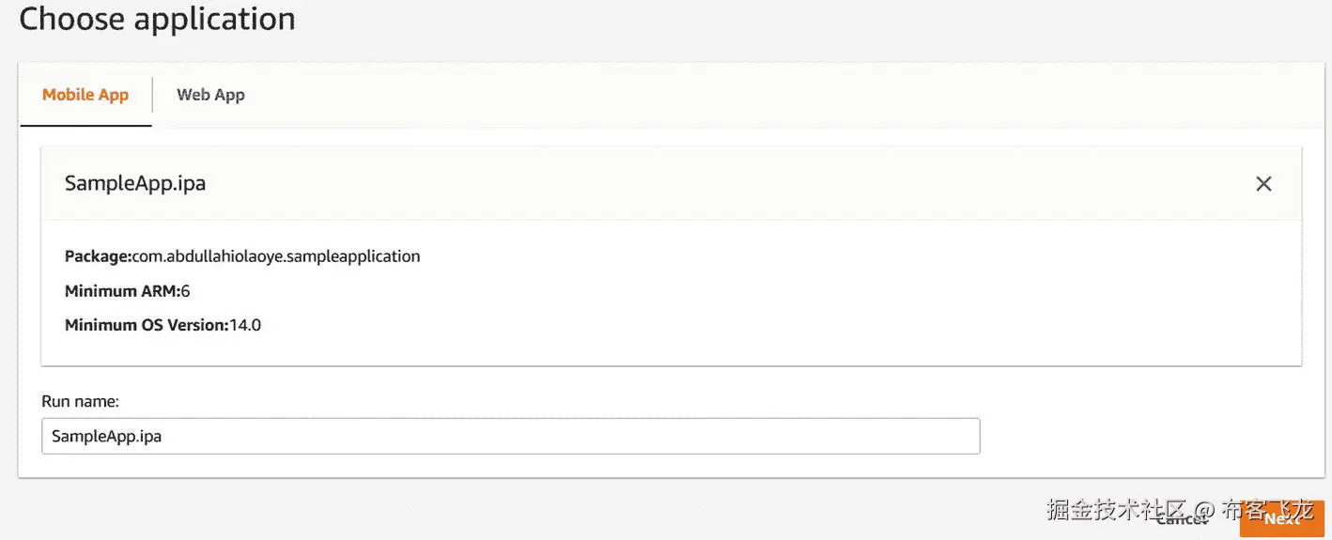Remove the uploaded SampleApp.ipa file
Screen dimensions: 1332x540
1263,184
